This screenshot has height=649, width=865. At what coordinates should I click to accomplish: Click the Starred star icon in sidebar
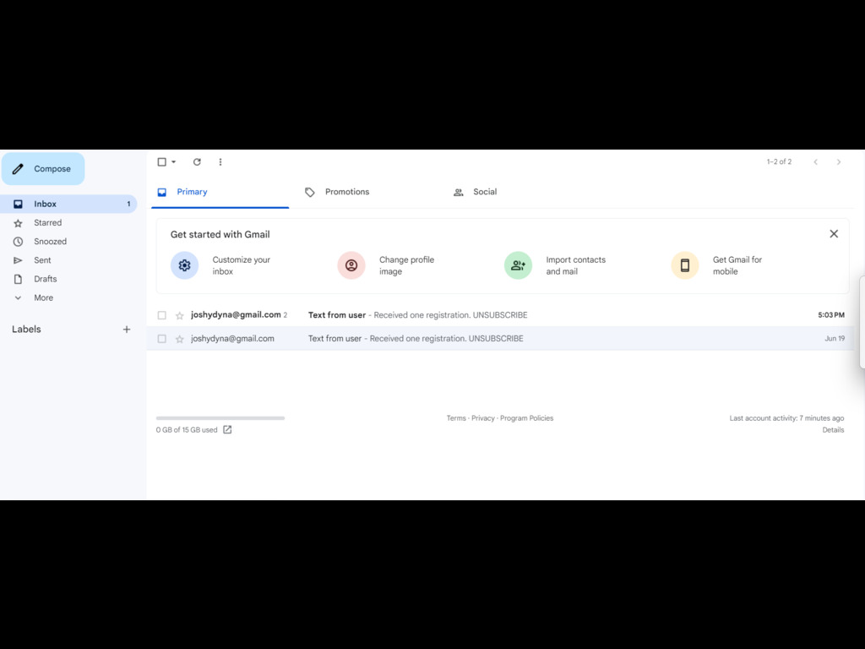point(19,223)
